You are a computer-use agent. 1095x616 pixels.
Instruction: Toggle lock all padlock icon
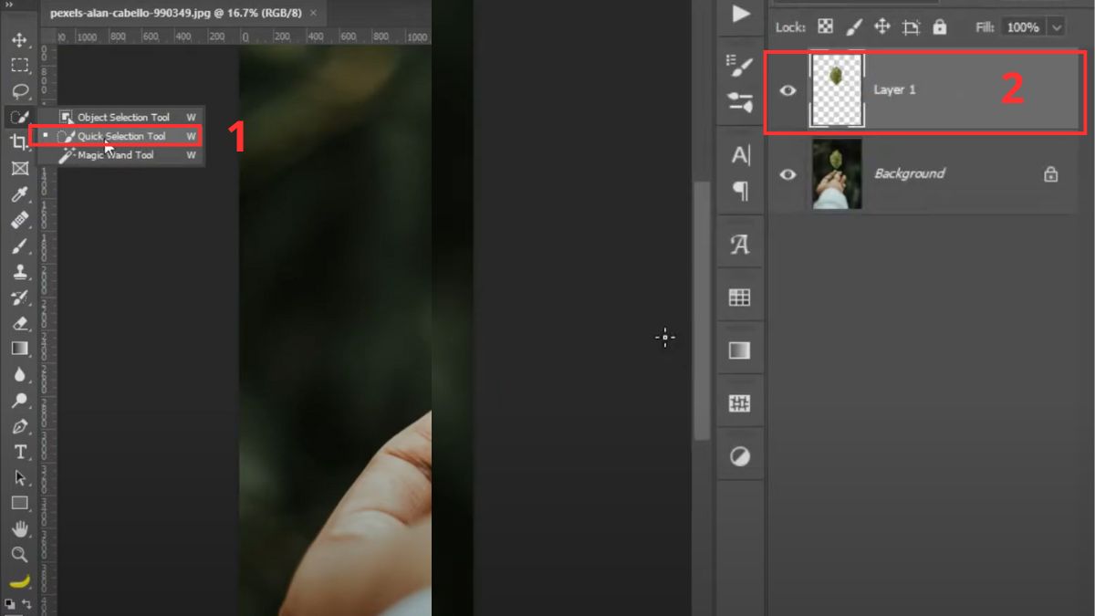[x=940, y=26]
